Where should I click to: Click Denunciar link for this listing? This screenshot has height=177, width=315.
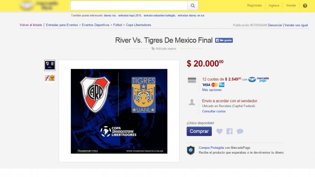275,25
